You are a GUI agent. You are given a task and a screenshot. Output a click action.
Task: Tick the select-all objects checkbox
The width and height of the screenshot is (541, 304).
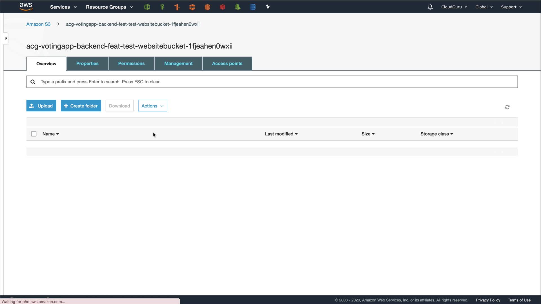coord(34,134)
